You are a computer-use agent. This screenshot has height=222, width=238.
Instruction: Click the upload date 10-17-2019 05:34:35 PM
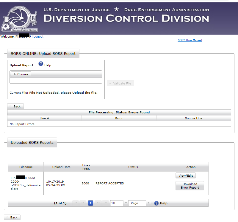pos(56,183)
